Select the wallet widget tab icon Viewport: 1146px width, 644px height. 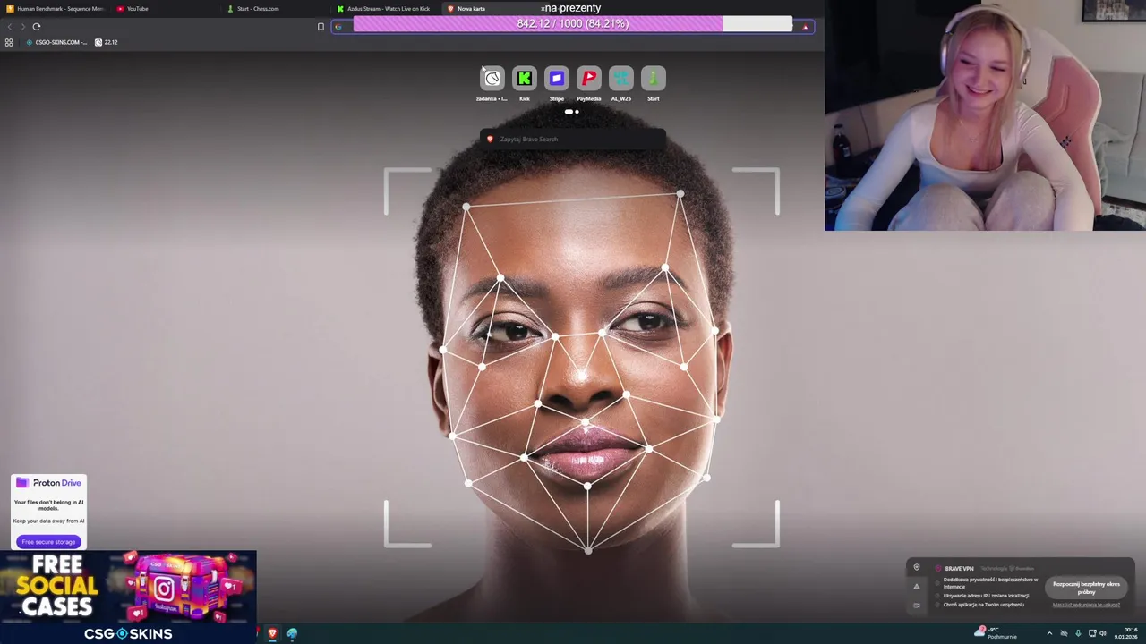pyautogui.click(x=916, y=606)
